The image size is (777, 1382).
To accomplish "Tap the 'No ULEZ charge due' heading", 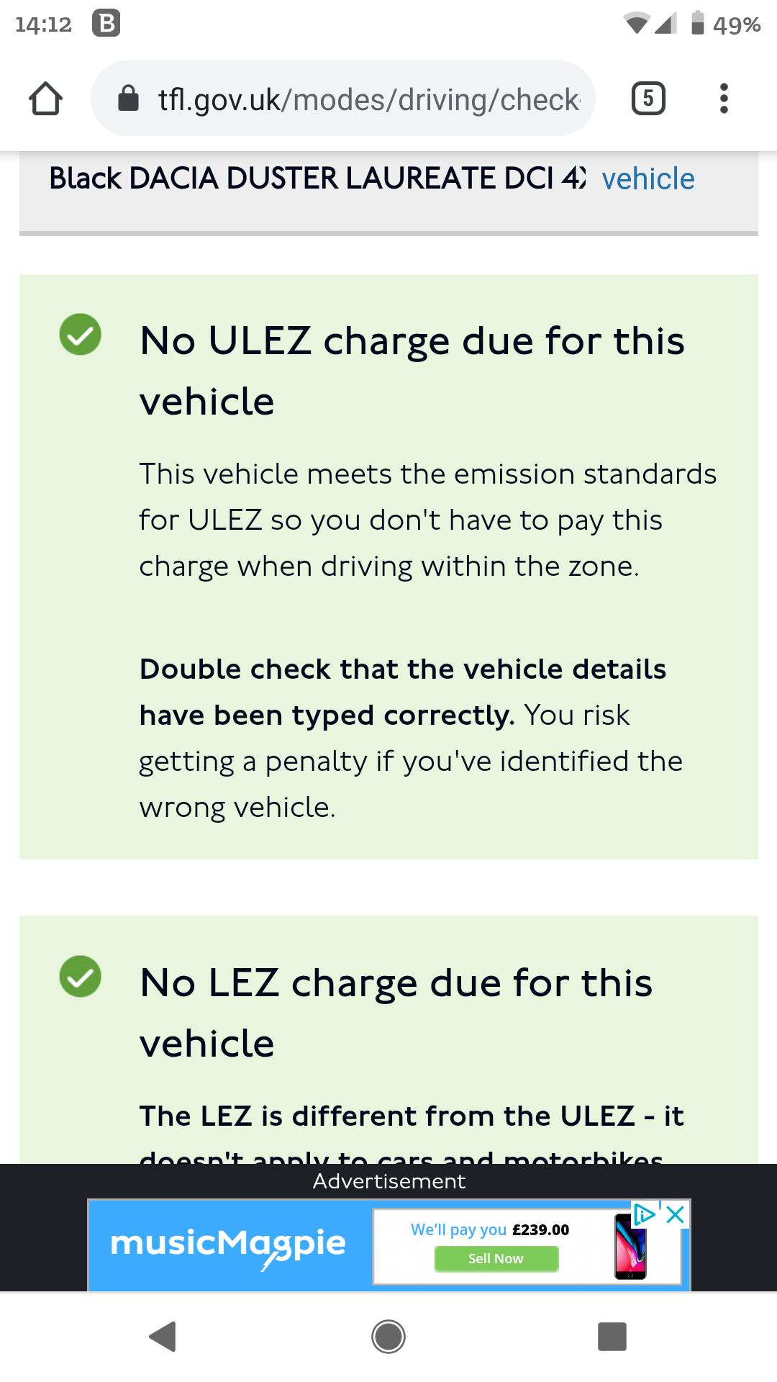I will (x=412, y=370).
